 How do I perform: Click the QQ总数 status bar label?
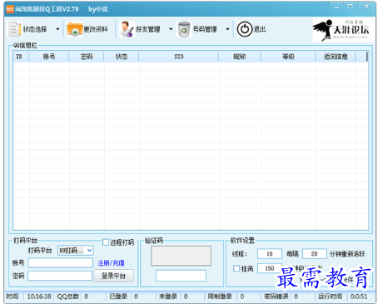68,297
